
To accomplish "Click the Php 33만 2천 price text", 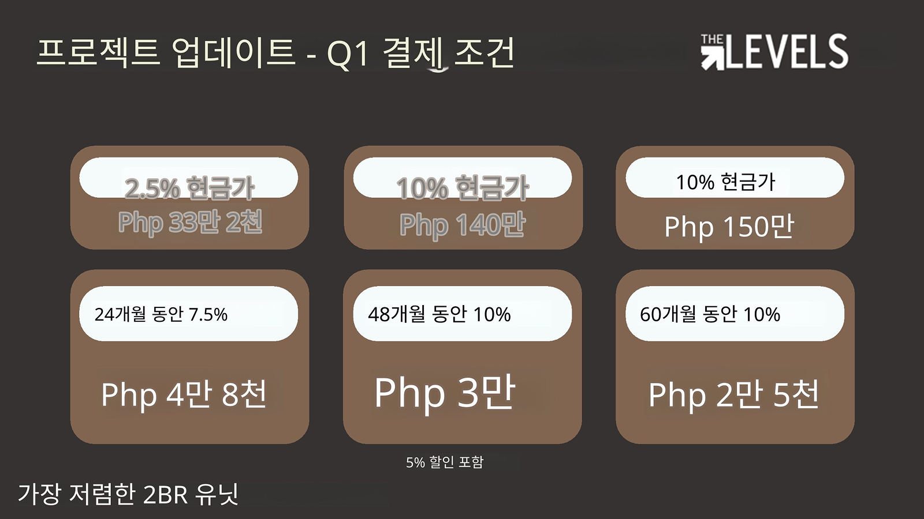I will tap(190, 223).
